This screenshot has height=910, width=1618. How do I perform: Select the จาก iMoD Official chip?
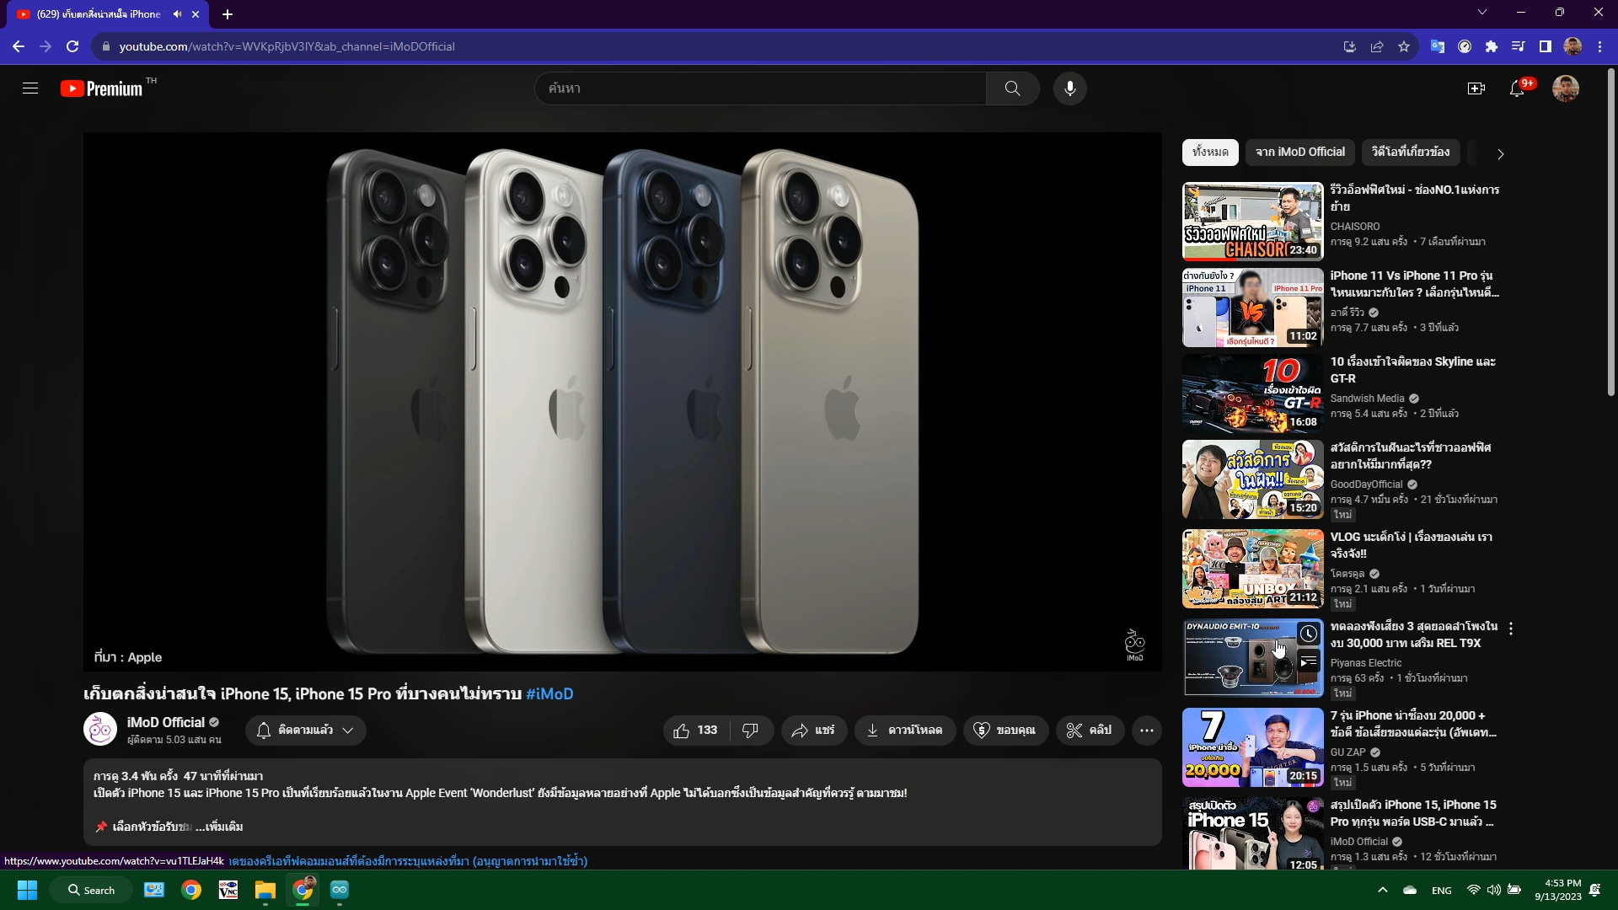click(x=1300, y=152)
